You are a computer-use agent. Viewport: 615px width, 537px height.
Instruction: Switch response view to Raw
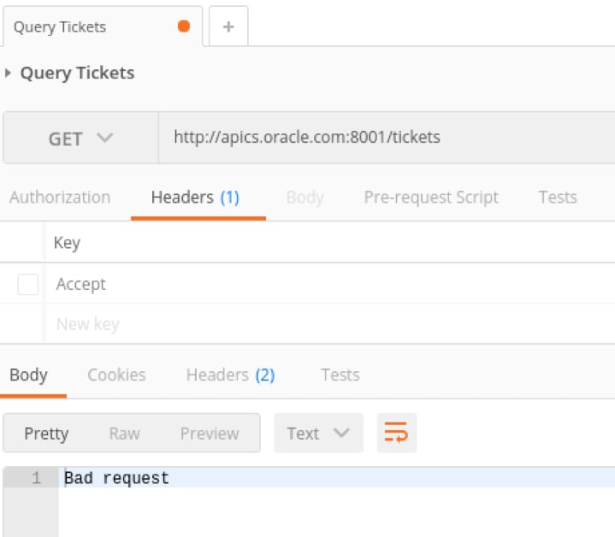click(124, 433)
